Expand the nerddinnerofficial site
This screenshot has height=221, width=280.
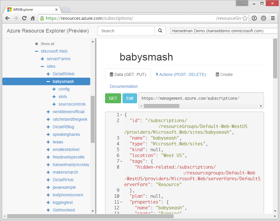pos(48,112)
